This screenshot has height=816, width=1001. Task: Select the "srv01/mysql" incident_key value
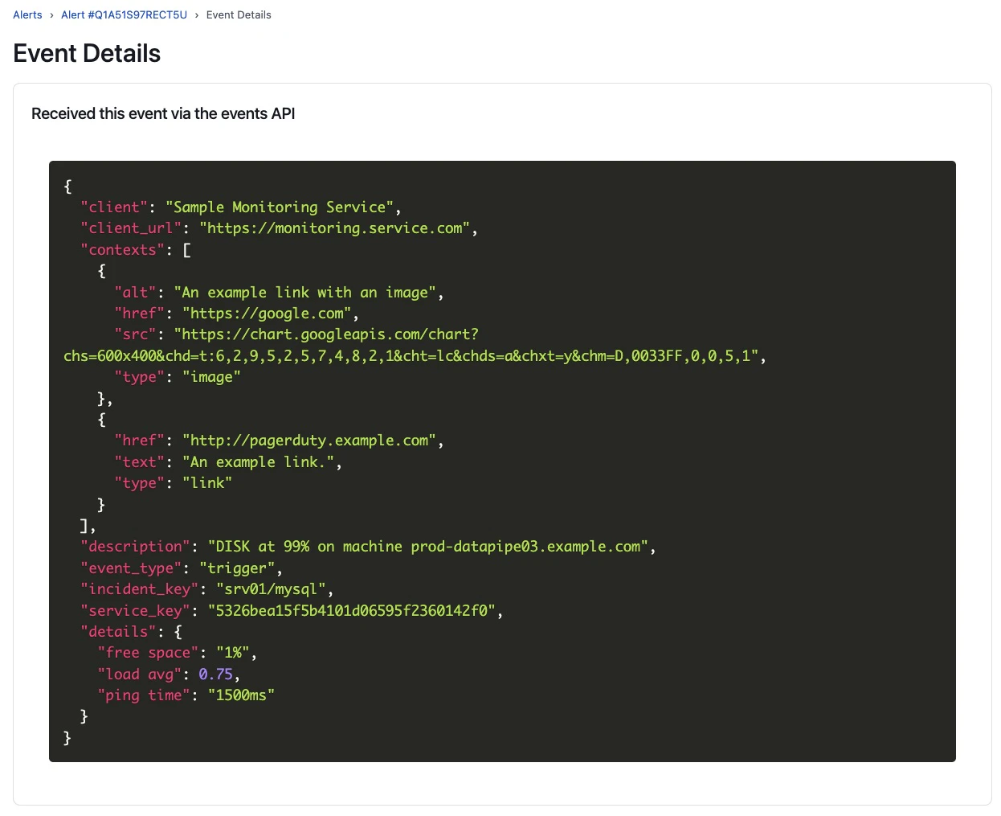[271, 589]
